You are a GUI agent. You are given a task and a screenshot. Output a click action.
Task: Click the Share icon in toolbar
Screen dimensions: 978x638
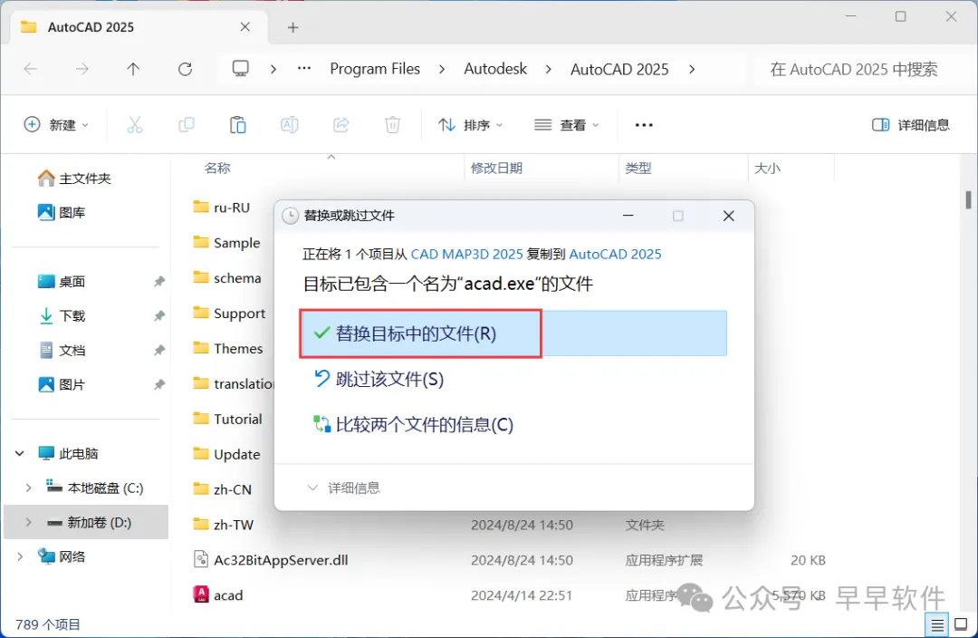pos(341,125)
